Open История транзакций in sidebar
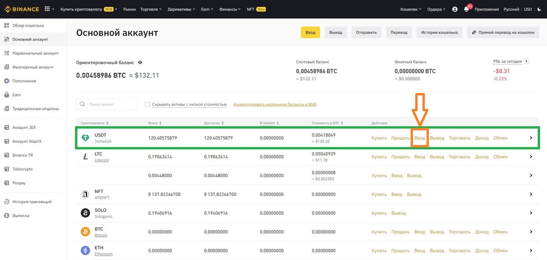The width and height of the screenshot is (547, 260). 33,202
